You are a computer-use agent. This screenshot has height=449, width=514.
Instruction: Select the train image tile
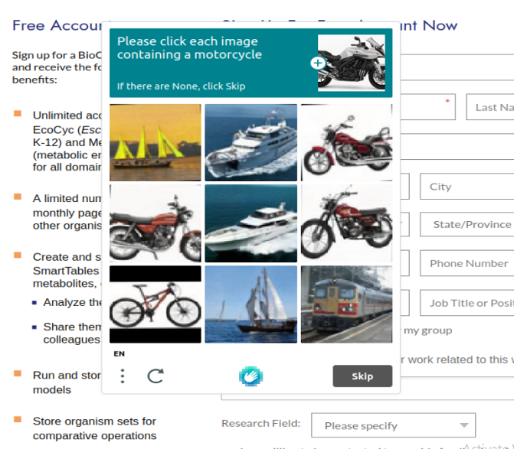click(346, 304)
